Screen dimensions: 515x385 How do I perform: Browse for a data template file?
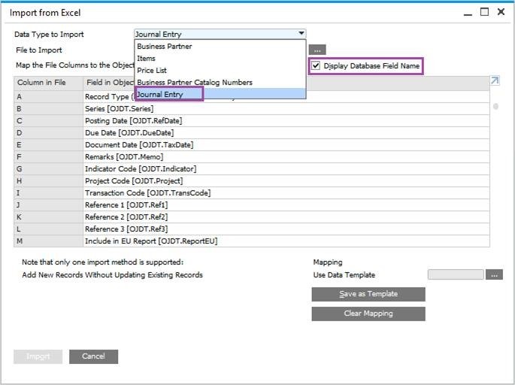pos(494,274)
